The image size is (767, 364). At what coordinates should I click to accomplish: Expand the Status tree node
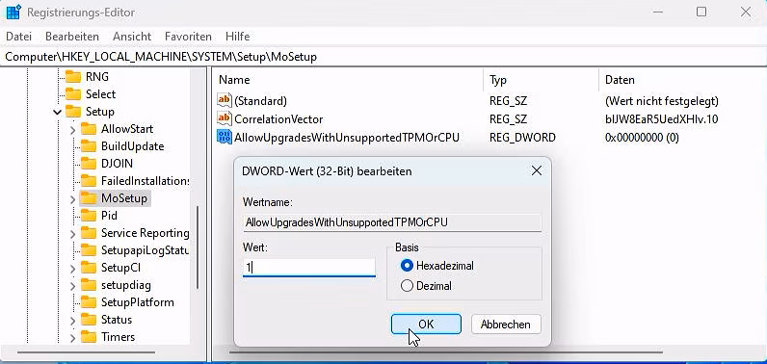72,320
